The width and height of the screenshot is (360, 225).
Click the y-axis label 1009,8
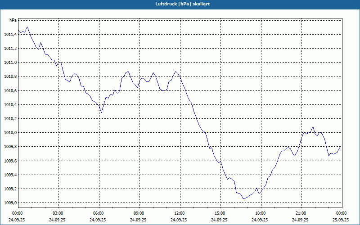(x=10, y=147)
